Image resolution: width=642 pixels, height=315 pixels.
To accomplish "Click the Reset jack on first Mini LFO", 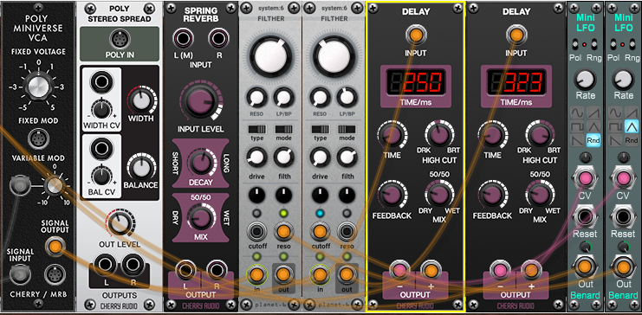I will (585, 217).
